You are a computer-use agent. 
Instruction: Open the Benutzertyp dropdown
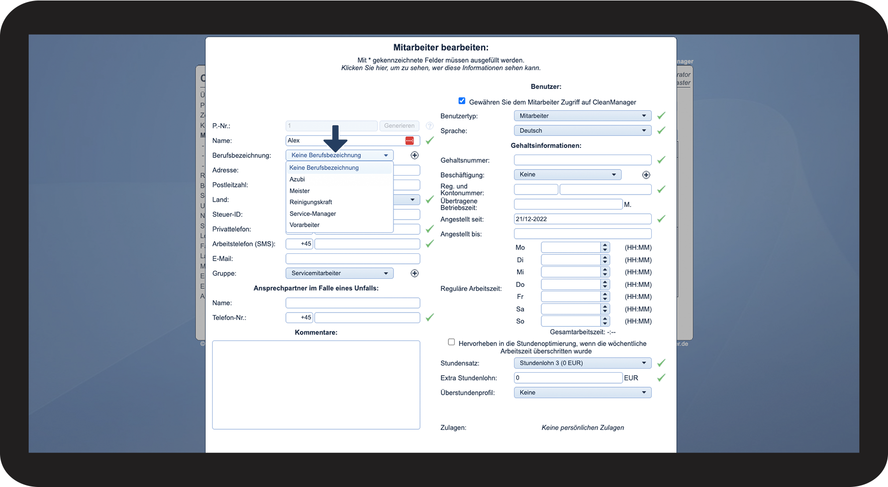pos(582,116)
